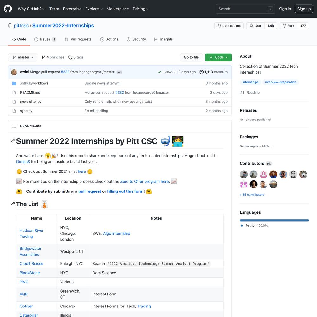Click the green commit status checkmark

click(x=159, y=72)
